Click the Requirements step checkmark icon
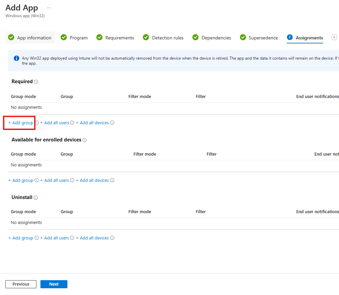 click(x=99, y=37)
